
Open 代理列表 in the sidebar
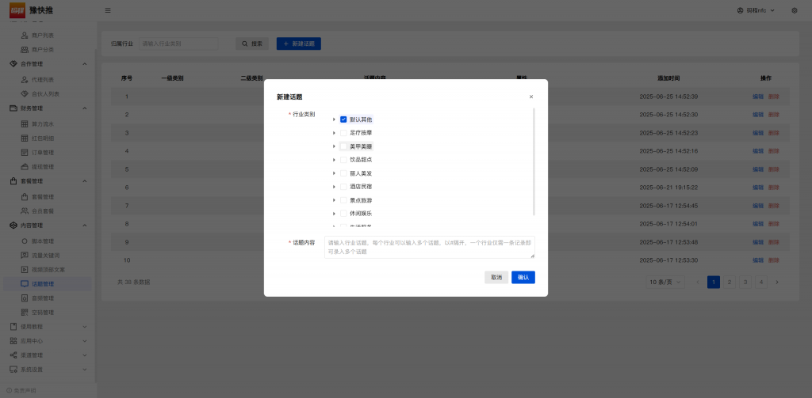(x=43, y=79)
